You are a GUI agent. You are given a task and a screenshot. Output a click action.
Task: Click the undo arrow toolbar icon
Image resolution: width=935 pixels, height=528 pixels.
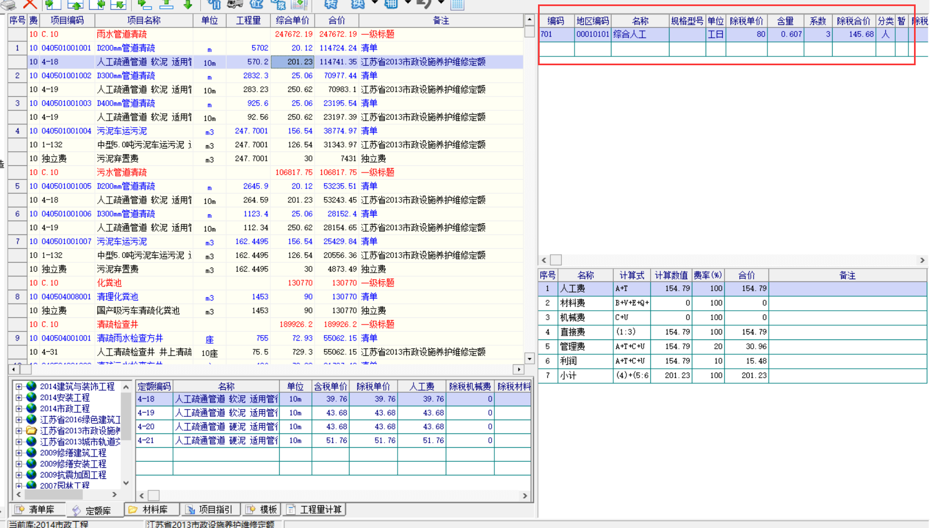pos(424,4)
